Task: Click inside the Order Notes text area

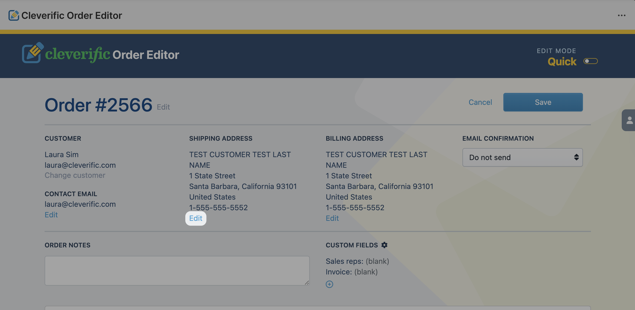Action: [x=177, y=271]
